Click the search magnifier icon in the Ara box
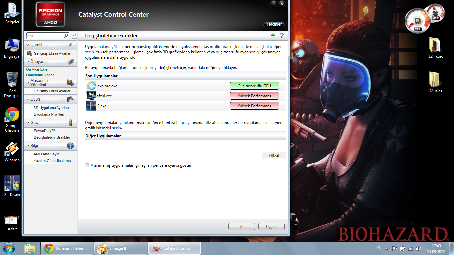Viewport: 454px width, 255px height. pos(66,36)
